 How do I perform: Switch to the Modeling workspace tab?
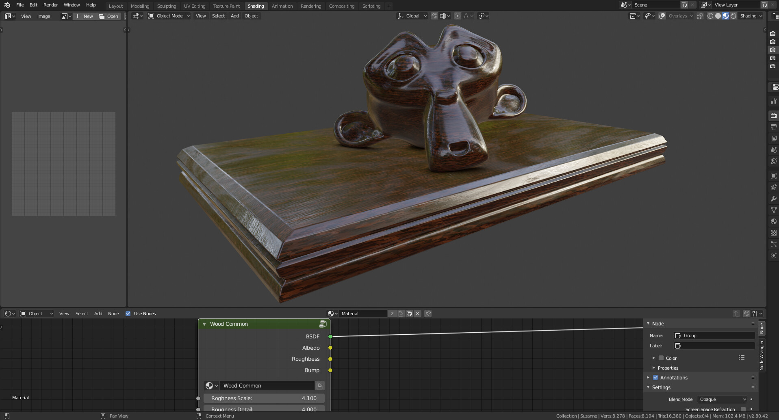(140, 6)
